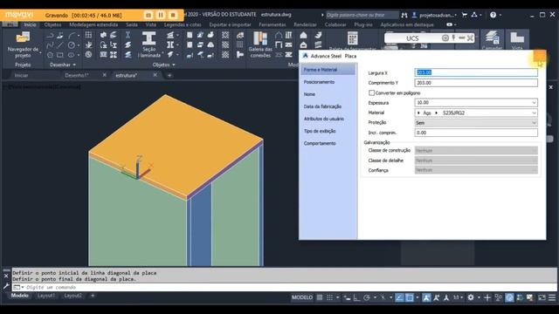
Task: Select the polygon tool in Desenhar
Action: pos(50,55)
